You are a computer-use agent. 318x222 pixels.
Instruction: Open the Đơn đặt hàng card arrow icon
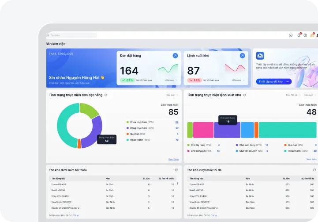(x=175, y=56)
